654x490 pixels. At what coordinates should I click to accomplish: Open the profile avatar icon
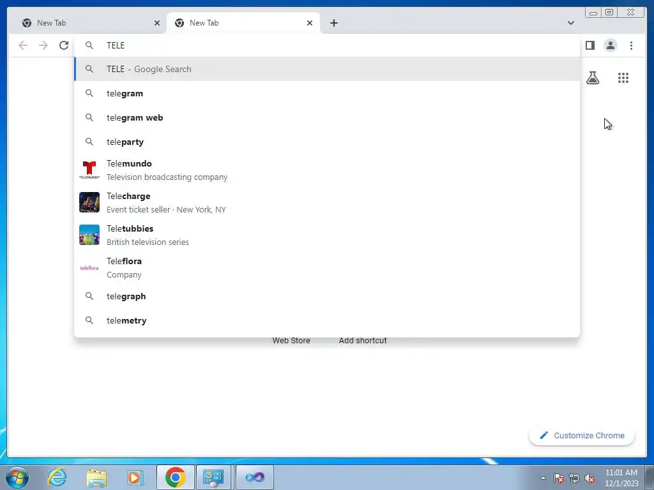pos(610,45)
